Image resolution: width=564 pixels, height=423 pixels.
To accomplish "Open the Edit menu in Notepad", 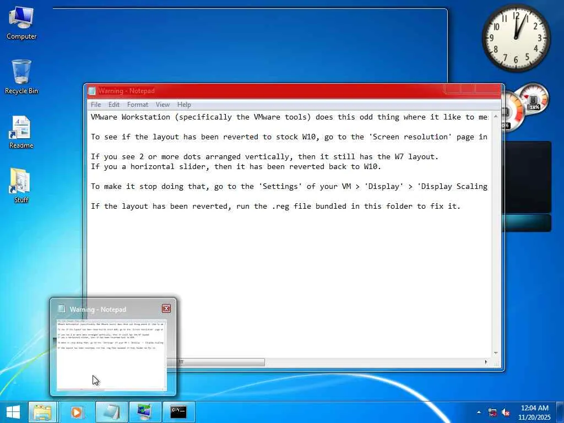I will (x=113, y=105).
